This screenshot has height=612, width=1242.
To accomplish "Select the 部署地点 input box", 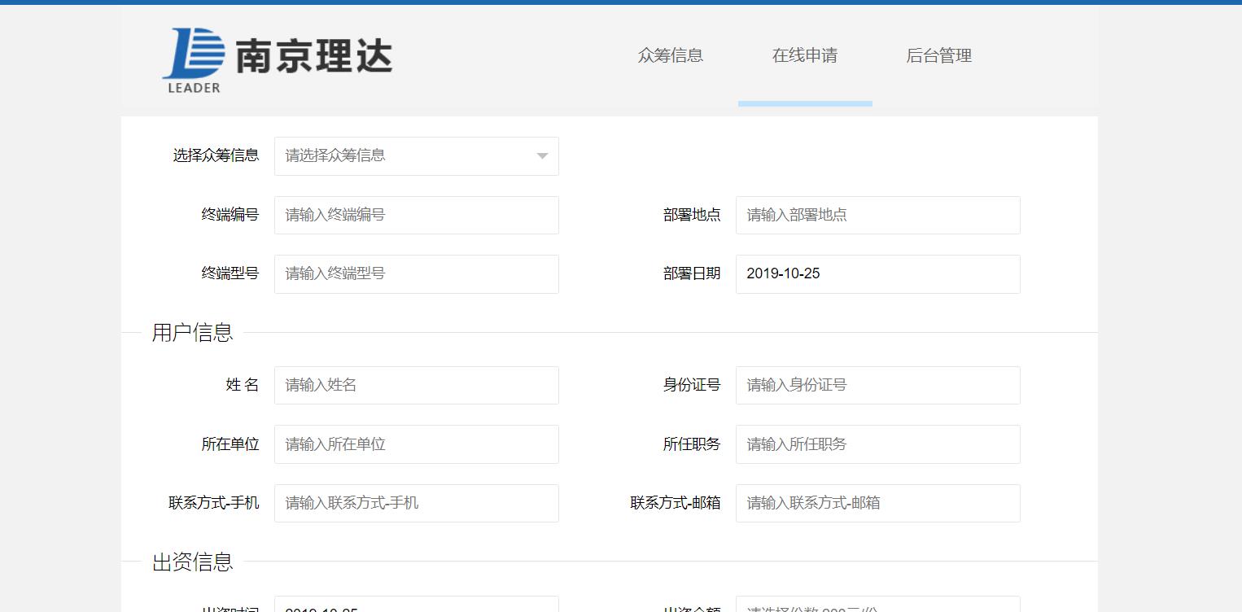I will pyautogui.click(x=877, y=215).
